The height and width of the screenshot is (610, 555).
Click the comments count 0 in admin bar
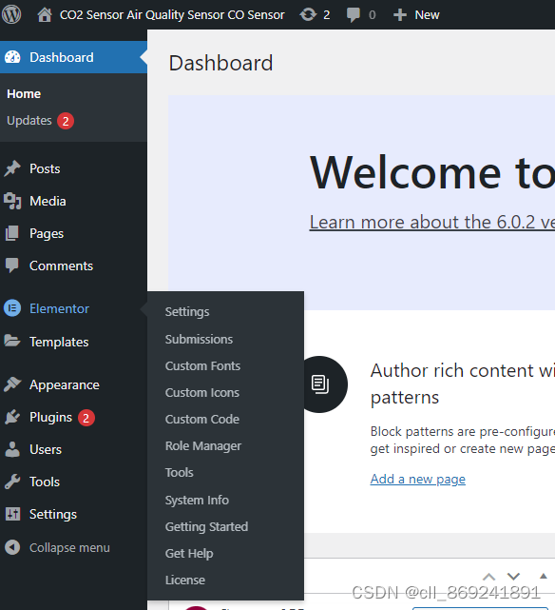(x=373, y=15)
